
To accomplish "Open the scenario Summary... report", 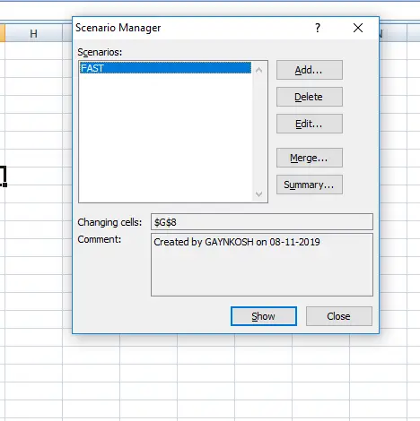I will (x=310, y=185).
